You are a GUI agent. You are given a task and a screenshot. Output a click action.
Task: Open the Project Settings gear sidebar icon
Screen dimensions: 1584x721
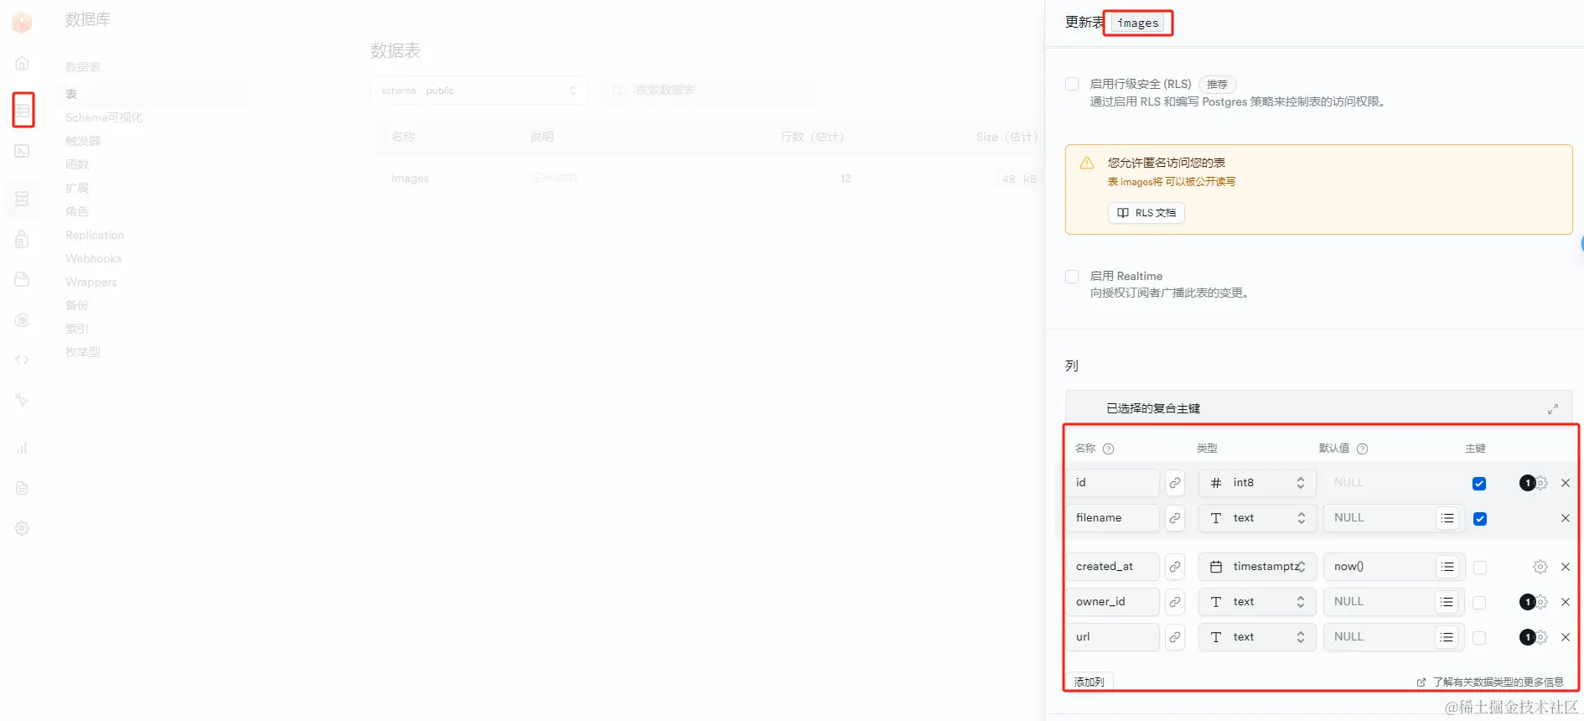pyautogui.click(x=23, y=528)
